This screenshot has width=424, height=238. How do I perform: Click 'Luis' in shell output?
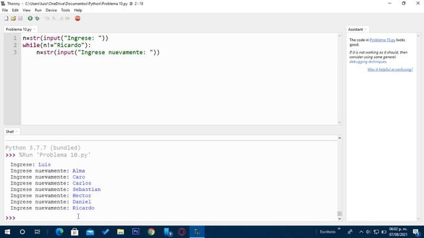coord(44,165)
